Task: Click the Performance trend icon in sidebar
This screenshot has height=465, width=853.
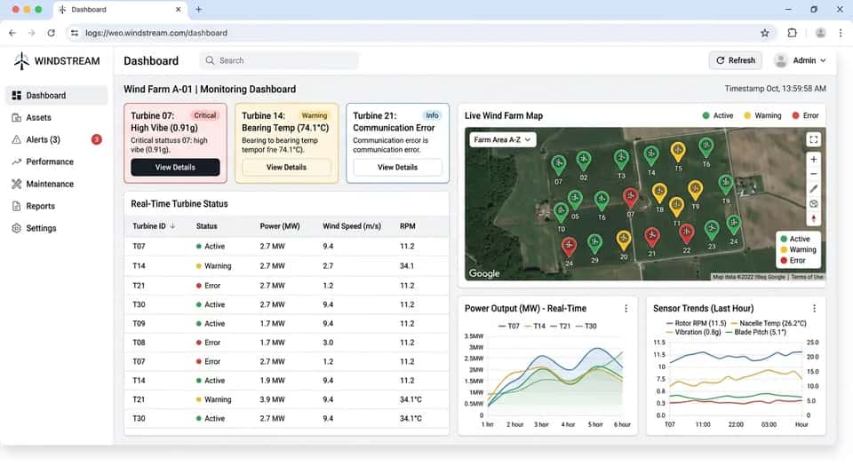Action: click(x=16, y=162)
